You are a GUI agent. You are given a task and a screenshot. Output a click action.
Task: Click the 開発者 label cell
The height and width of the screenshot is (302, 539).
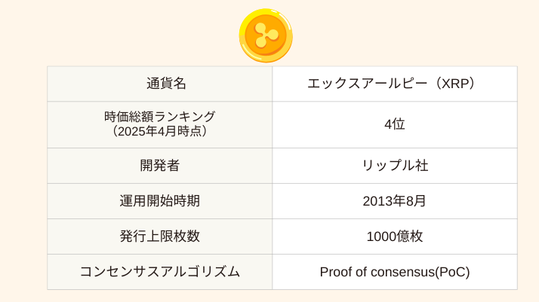pyautogui.click(x=160, y=166)
